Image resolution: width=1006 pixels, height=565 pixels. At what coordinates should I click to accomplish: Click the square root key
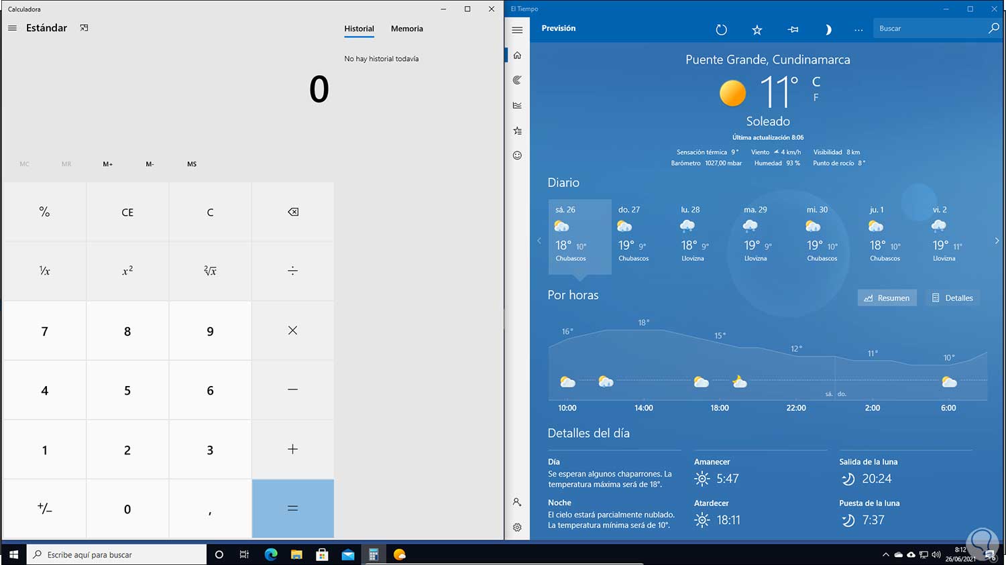(210, 271)
